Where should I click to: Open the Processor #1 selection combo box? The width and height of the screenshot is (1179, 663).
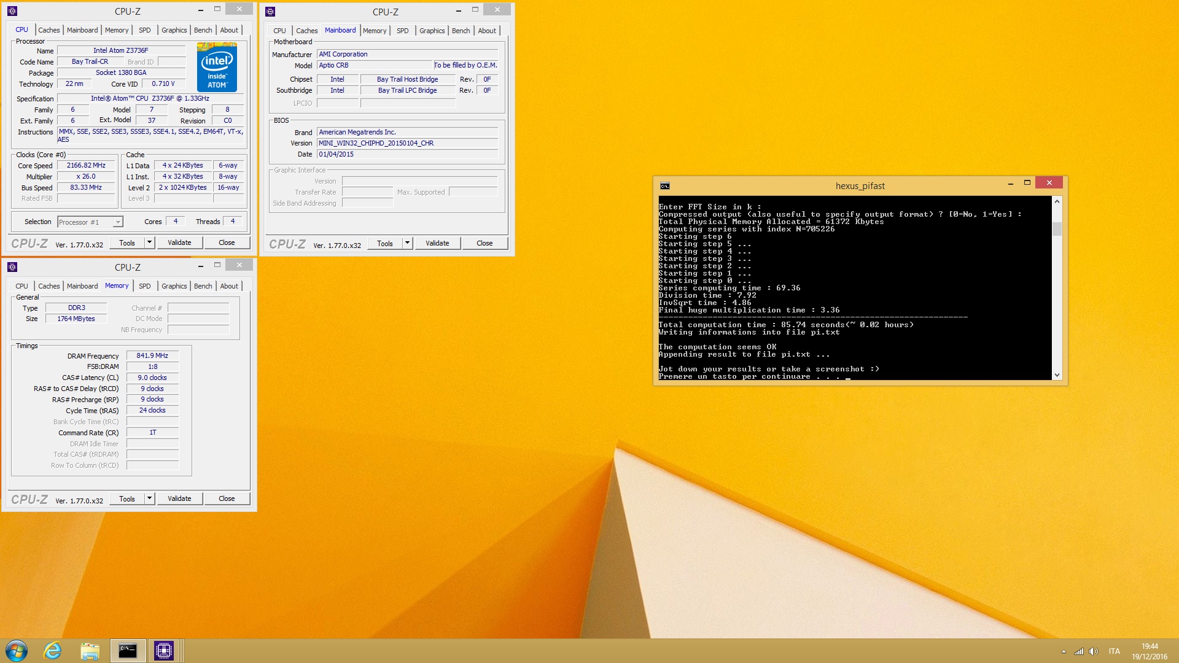(90, 222)
